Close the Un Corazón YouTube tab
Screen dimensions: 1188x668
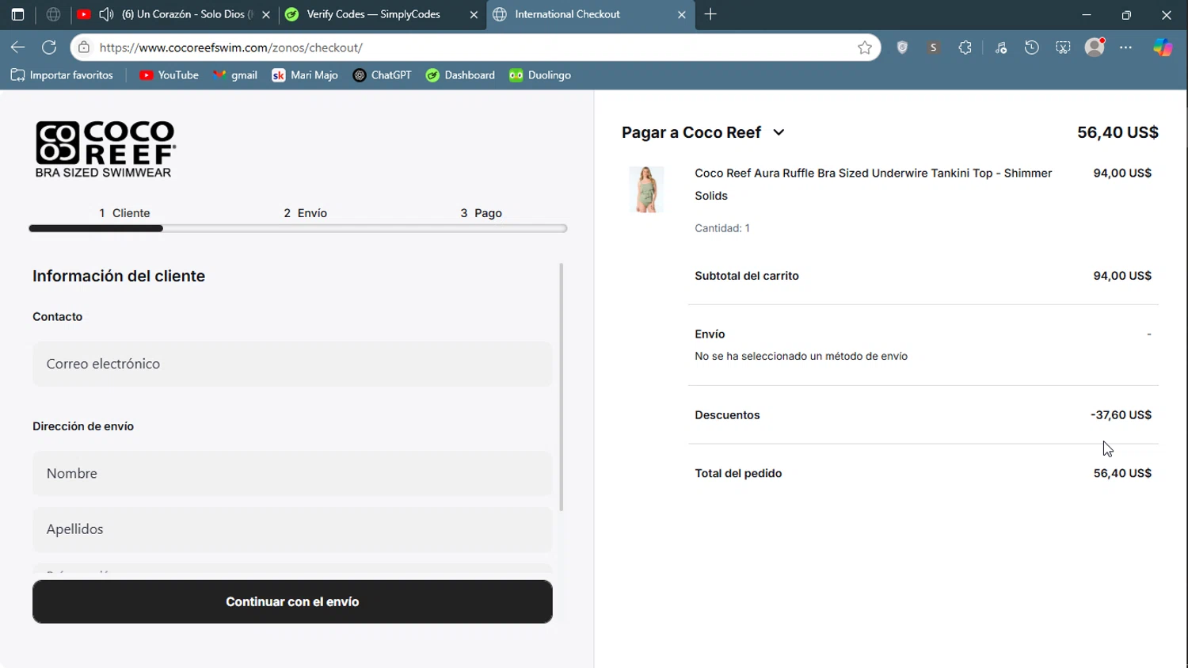[266, 14]
